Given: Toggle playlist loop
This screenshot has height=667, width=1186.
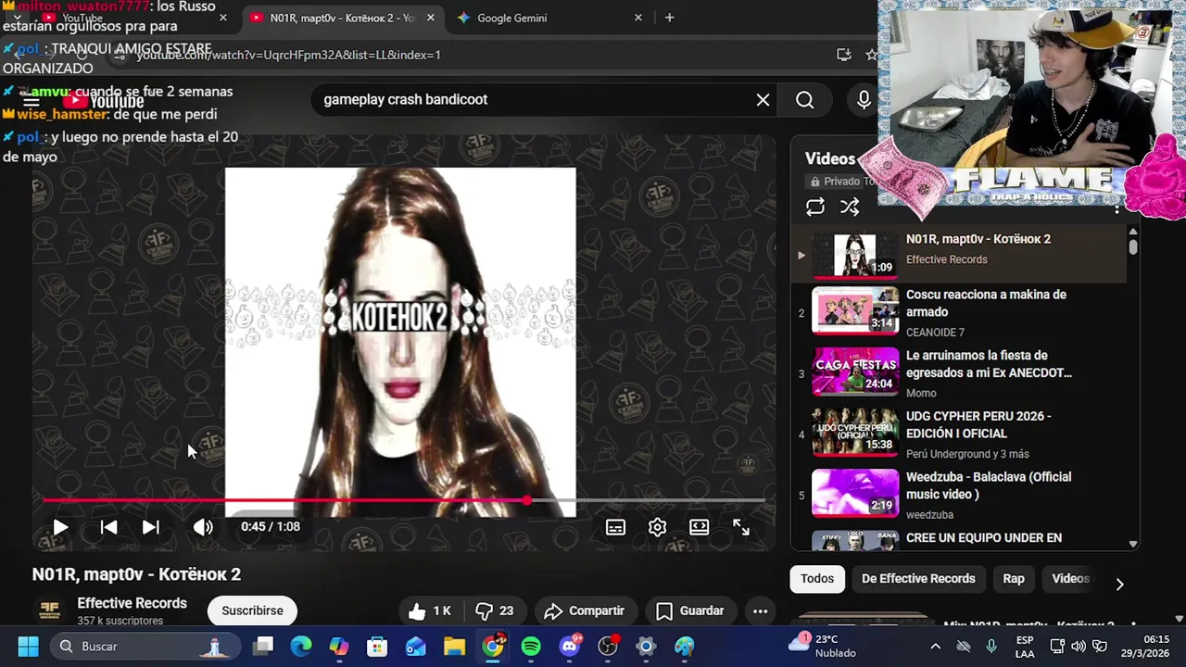Looking at the screenshot, I should click(815, 207).
